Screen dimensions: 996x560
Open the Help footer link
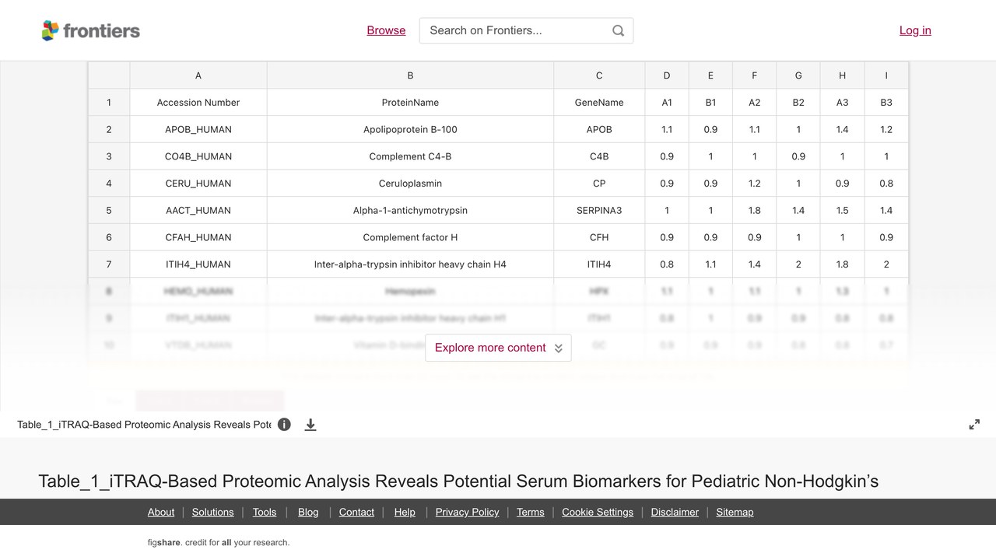tap(405, 512)
